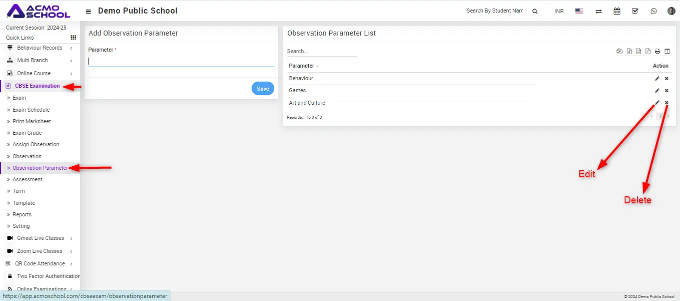Edit the Behaviour parameter

coord(657,79)
